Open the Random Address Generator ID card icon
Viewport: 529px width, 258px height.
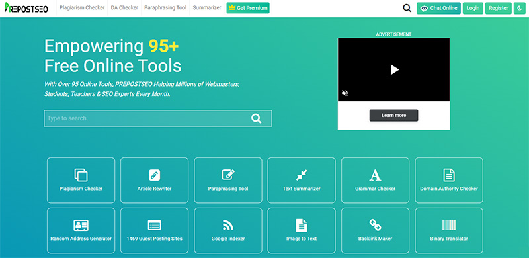[81, 225]
